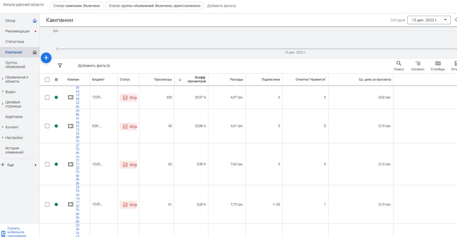Open История изменений in sidebar
This screenshot has width=457, height=237.
coord(14,150)
